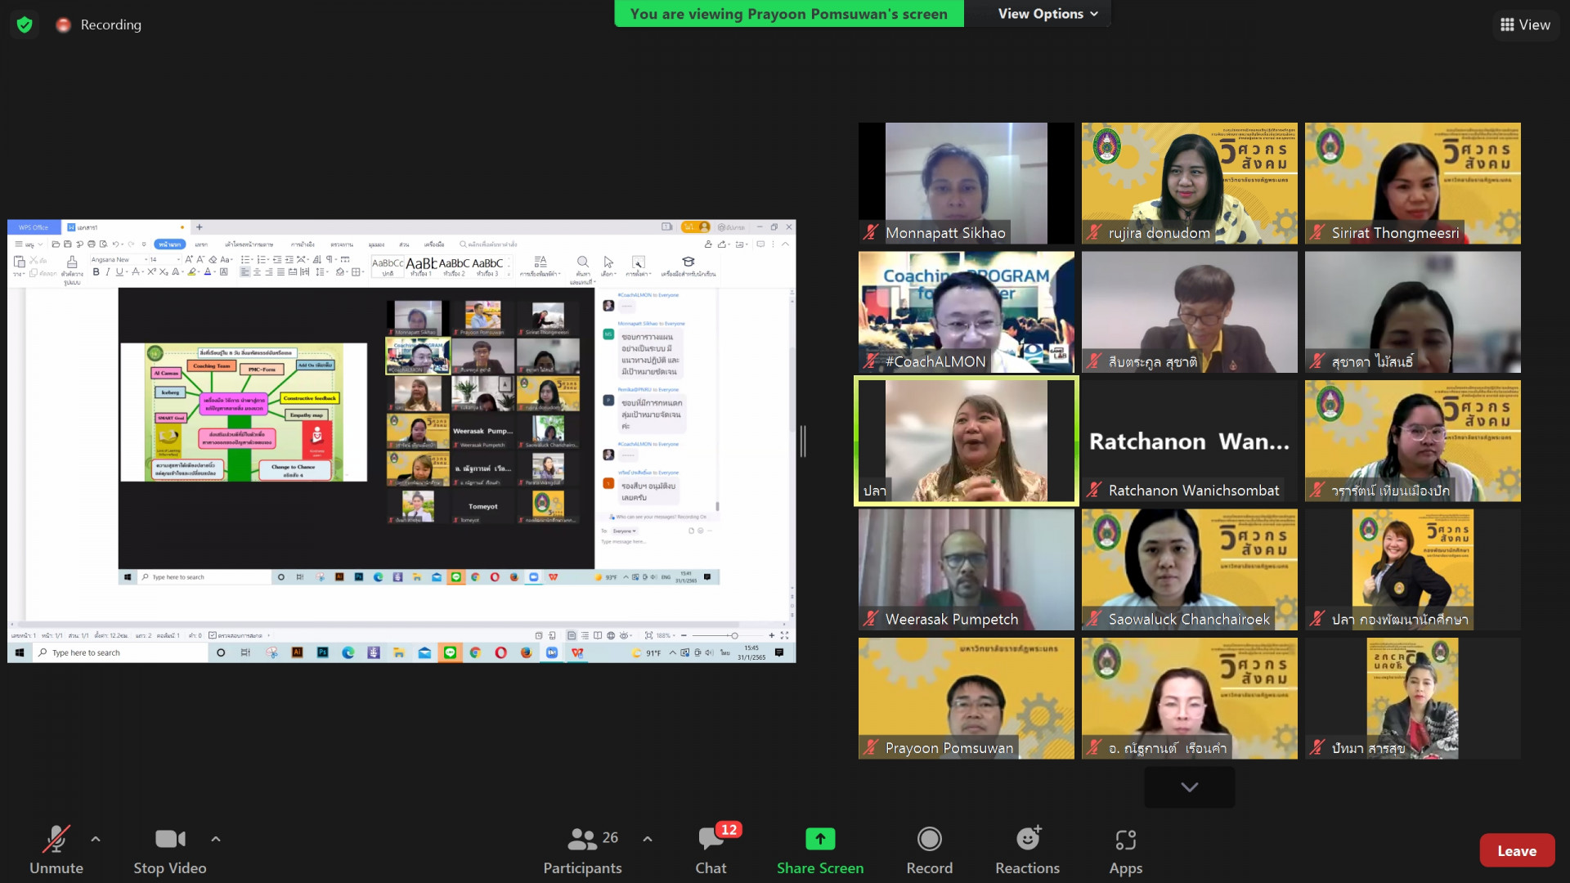Select ปลา active speaker video tile
The width and height of the screenshot is (1570, 883).
pos(966,441)
